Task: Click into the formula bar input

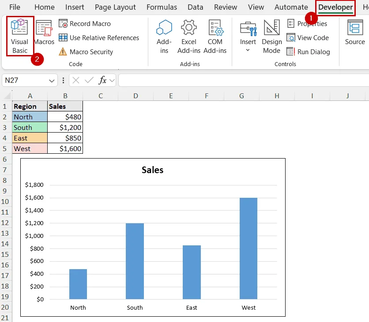Action: (x=244, y=80)
